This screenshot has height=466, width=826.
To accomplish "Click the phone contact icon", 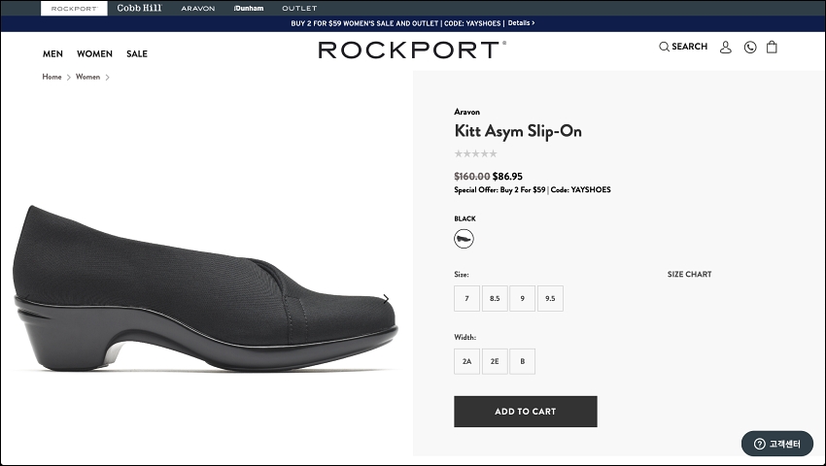I will [750, 48].
